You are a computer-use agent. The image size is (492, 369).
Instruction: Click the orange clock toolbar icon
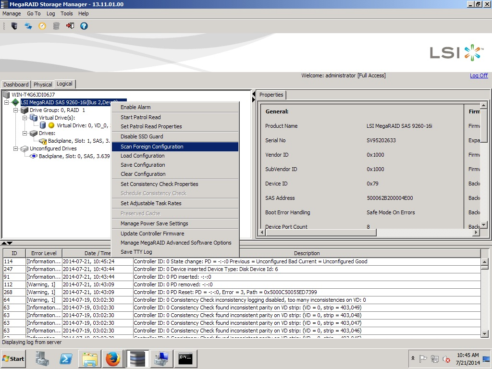(42, 26)
